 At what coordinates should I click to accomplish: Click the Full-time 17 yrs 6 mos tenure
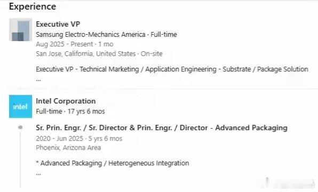(x=70, y=111)
